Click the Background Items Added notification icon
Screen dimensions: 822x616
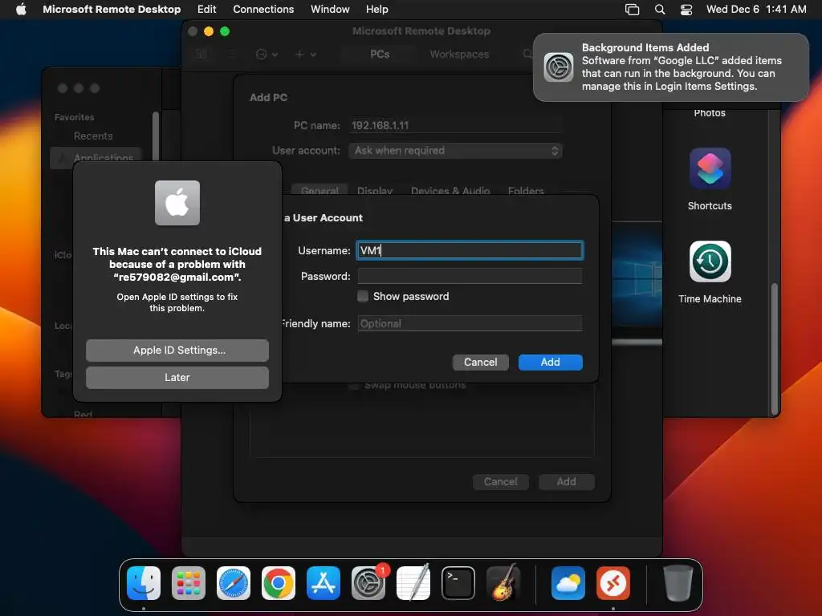point(559,67)
